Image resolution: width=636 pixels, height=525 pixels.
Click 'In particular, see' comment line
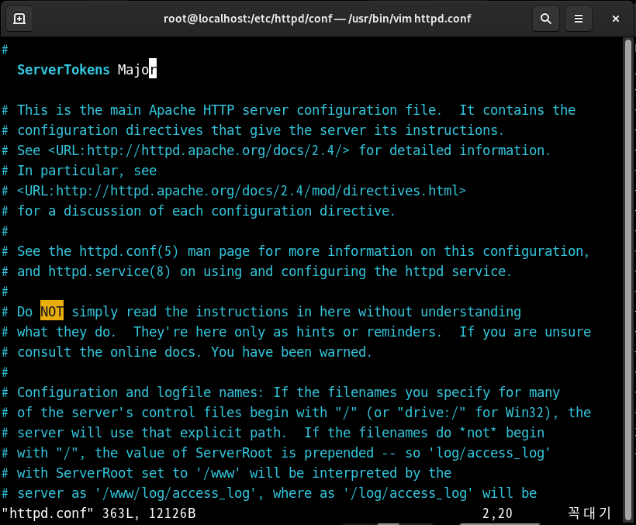[79, 171]
